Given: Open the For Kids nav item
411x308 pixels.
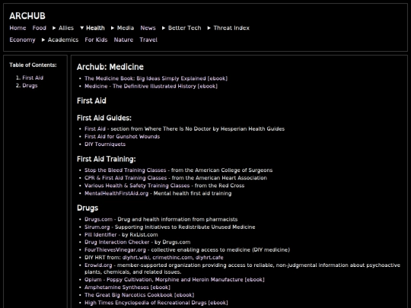Looking at the screenshot, I should click(x=96, y=40).
